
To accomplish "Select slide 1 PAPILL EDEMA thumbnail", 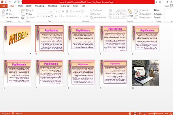I will click(17, 39).
